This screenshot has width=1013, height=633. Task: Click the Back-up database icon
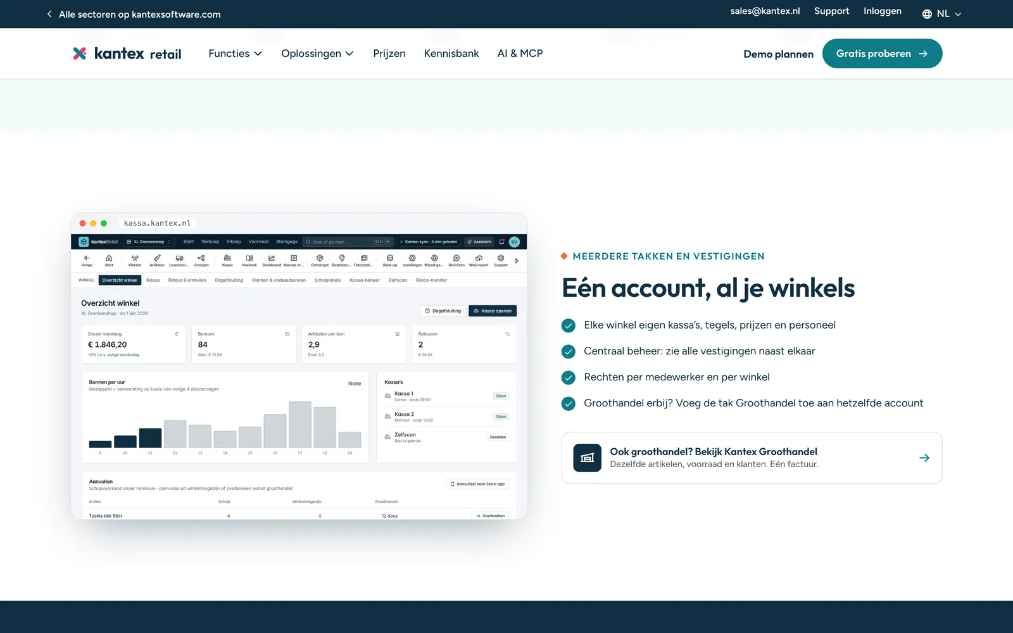[x=390, y=258]
